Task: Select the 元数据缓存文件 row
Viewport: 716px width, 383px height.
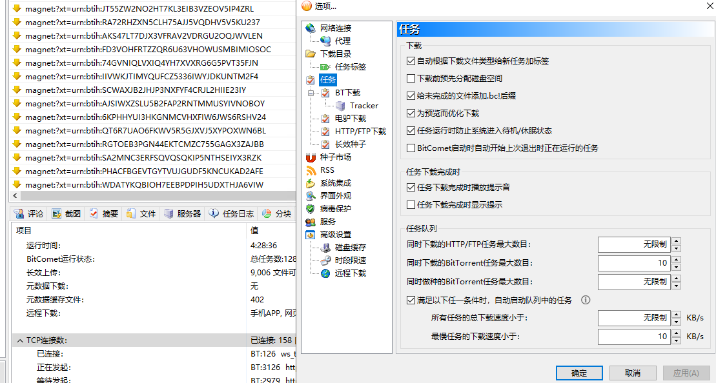Action: pos(154,300)
